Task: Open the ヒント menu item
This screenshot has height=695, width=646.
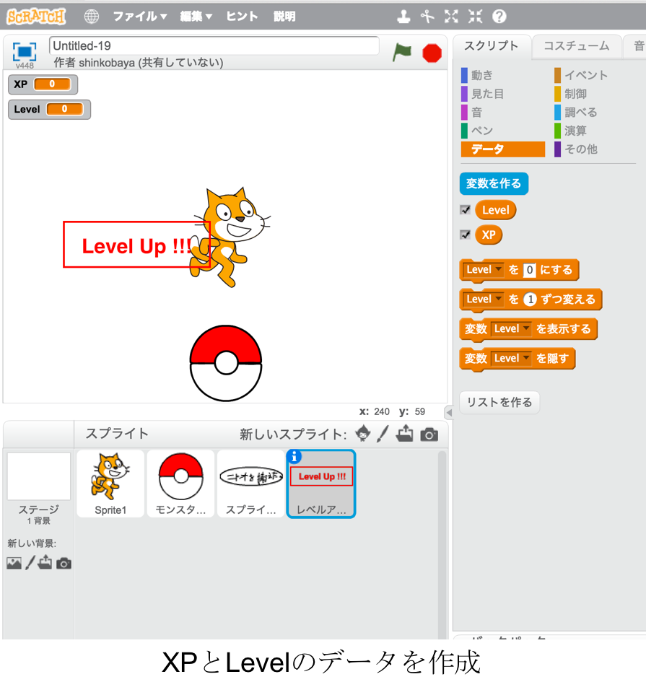Action: coord(242,17)
